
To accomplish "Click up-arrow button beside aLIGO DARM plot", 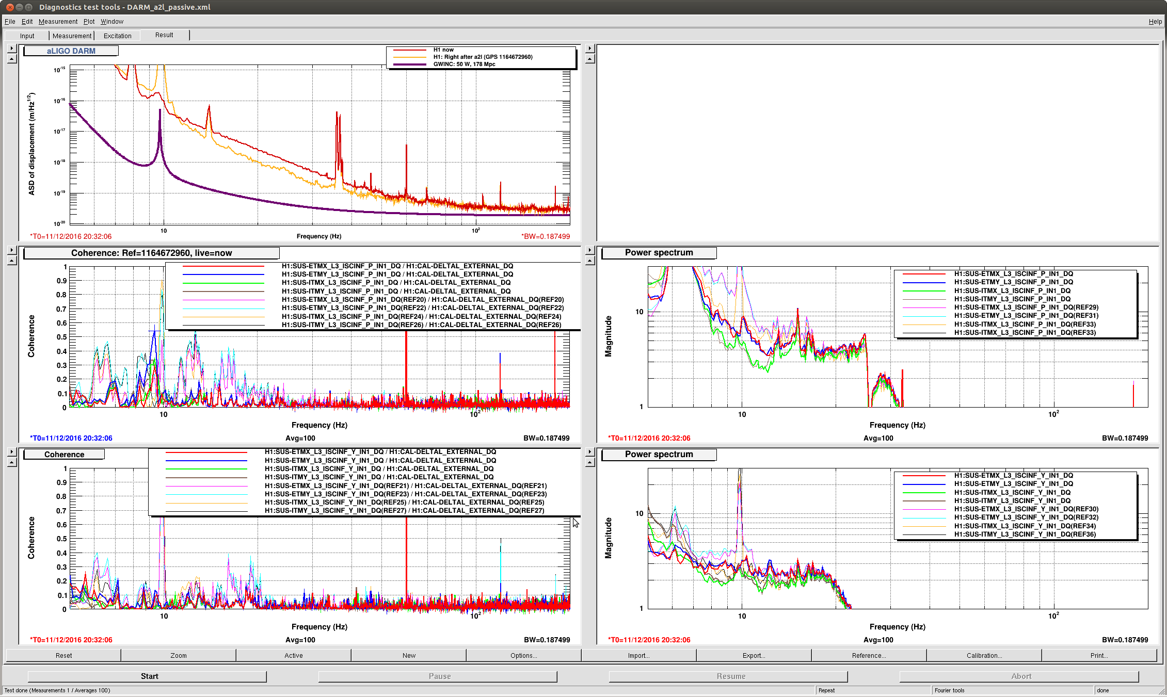I will coord(12,59).
